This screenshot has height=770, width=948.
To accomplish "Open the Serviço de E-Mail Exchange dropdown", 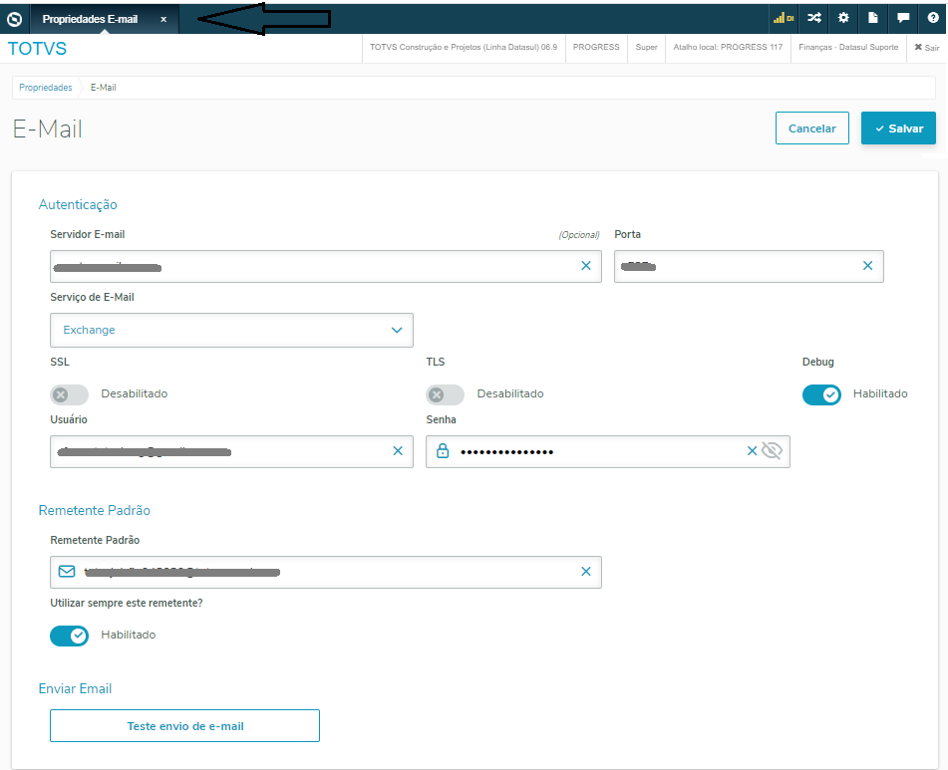I will (x=231, y=330).
